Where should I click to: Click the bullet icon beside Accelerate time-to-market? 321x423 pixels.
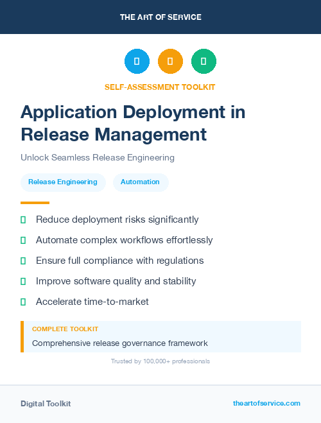(23, 302)
